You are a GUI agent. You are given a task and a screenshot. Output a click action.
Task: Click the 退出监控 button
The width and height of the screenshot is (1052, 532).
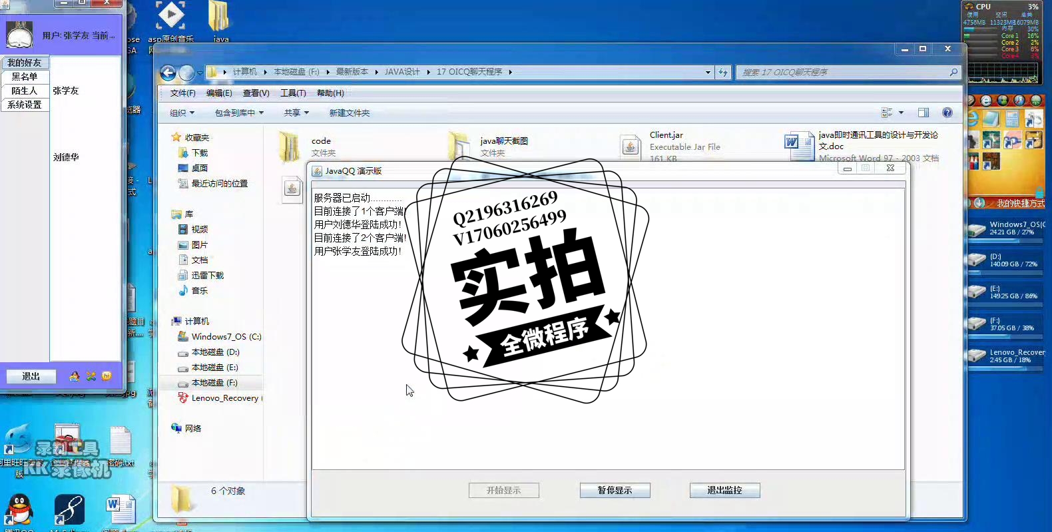coord(724,490)
